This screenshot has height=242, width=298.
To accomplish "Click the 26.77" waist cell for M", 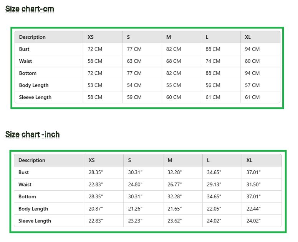I will pos(174,185).
